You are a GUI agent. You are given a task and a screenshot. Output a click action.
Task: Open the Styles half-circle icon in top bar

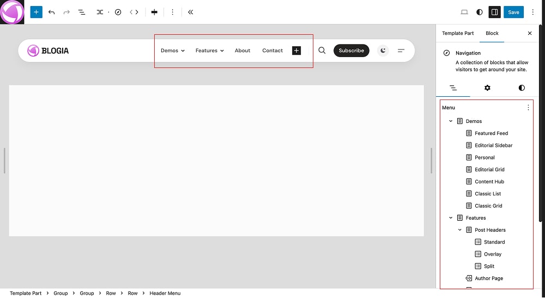point(480,12)
